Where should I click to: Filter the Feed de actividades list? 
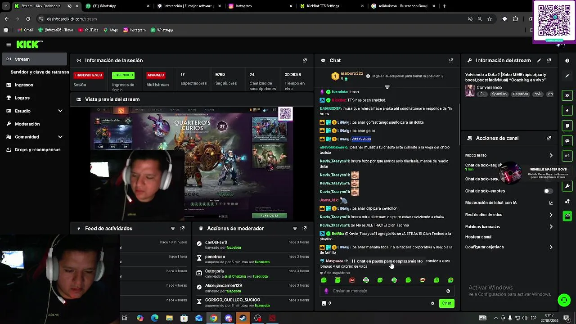[173, 229]
